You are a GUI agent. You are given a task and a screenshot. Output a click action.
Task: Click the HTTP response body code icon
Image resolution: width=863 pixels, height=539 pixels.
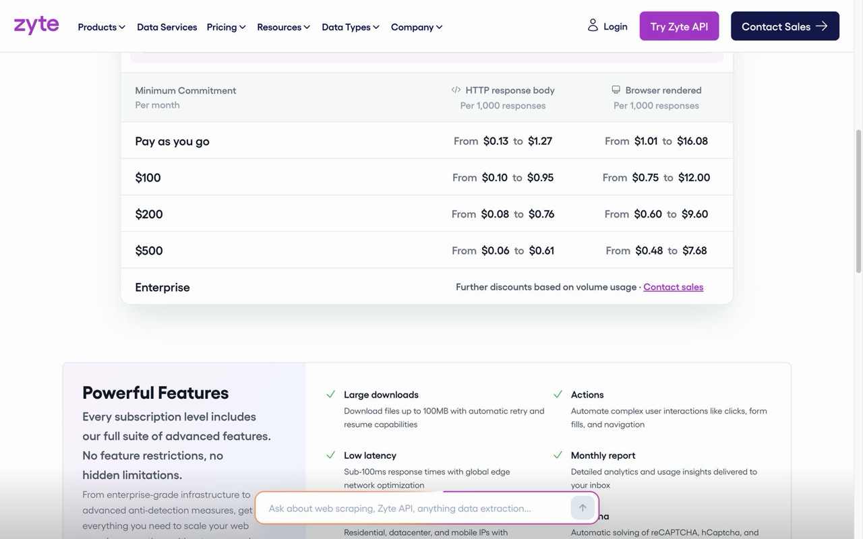coord(456,90)
